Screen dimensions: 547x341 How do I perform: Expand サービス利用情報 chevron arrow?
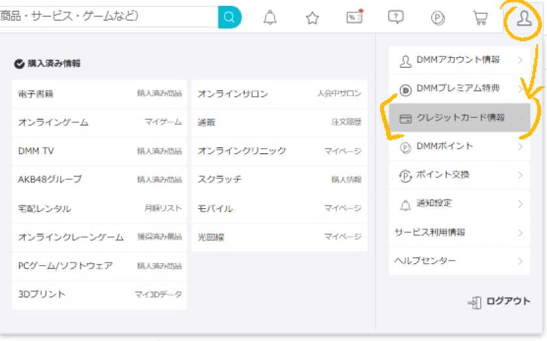pos(520,233)
